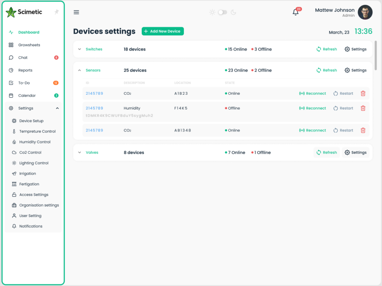Click the Add New Device button
Image resolution: width=382 pixels, height=286 pixels.
click(x=163, y=31)
